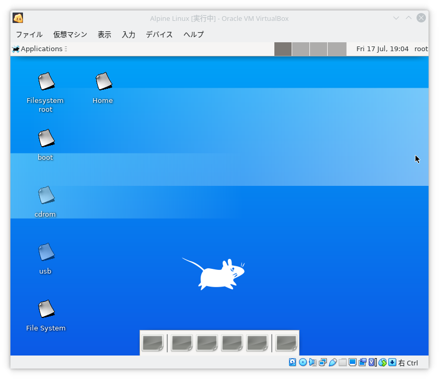
Task: Open the 入力 menu
Action: [129, 34]
